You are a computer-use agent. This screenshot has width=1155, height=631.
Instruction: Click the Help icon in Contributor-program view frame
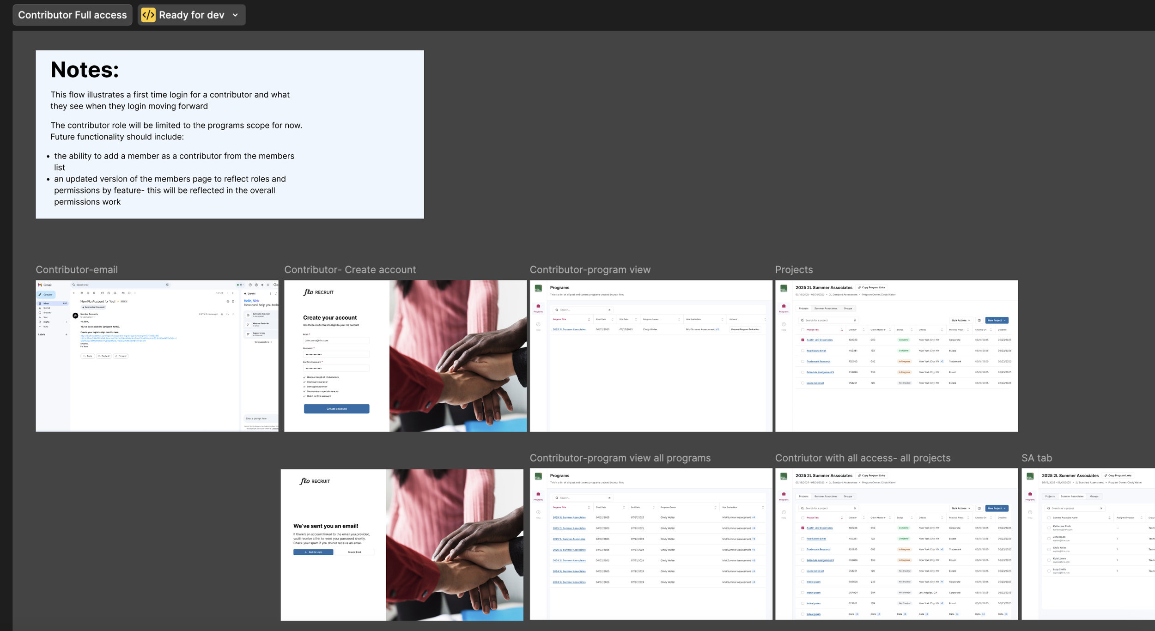(x=538, y=324)
